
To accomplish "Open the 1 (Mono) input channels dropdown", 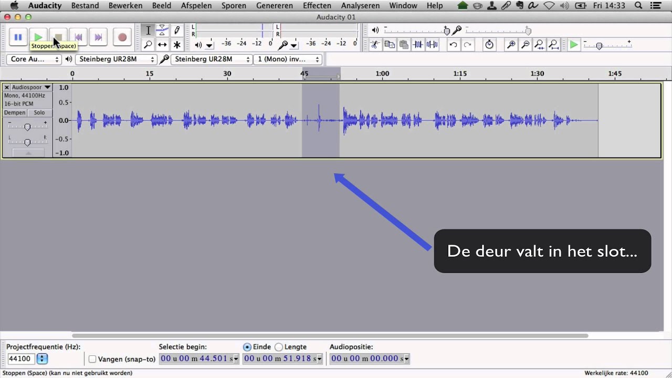I will pos(288,59).
